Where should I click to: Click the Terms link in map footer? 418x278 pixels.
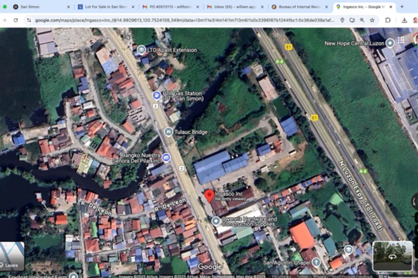[x=302, y=277]
